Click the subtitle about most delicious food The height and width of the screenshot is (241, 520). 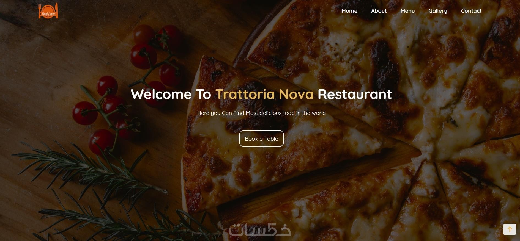pyautogui.click(x=261, y=113)
